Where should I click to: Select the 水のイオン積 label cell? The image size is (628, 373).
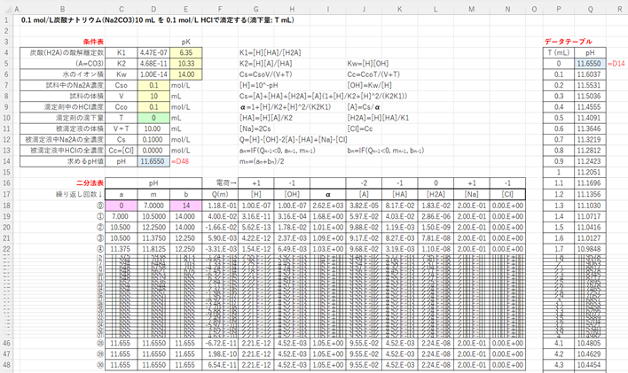(62, 74)
